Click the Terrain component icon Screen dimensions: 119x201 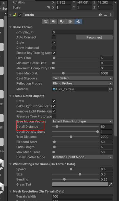coord(15,15)
